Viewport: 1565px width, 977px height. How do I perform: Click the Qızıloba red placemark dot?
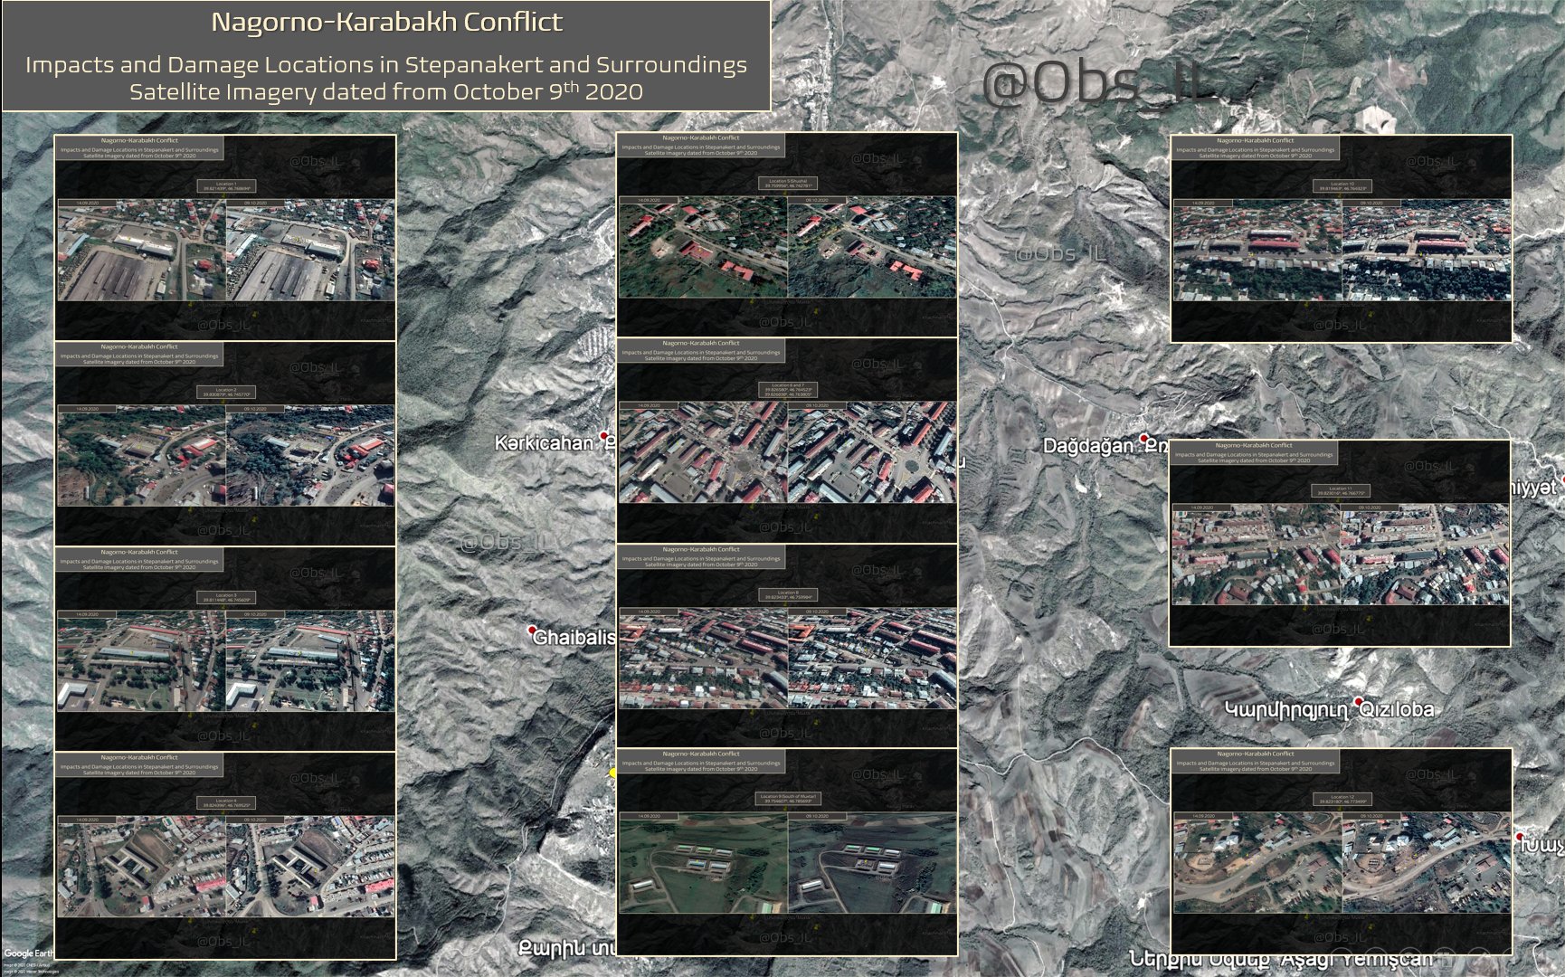click(x=1359, y=701)
